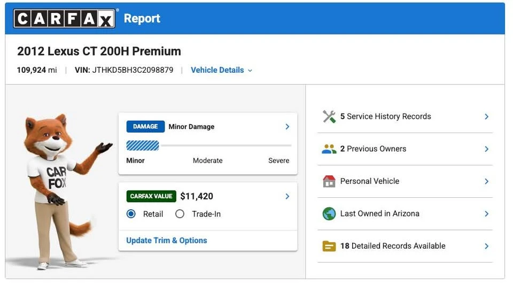Open chevron beside 5 Service History Records
Viewport: 513px width, 285px height.
click(486, 117)
